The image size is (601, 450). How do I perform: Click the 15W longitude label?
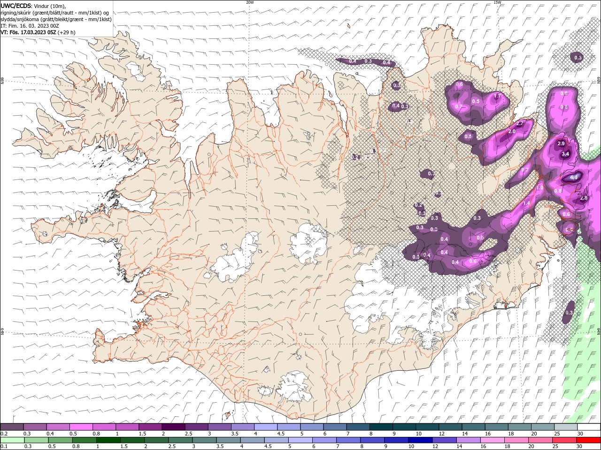click(x=497, y=2)
